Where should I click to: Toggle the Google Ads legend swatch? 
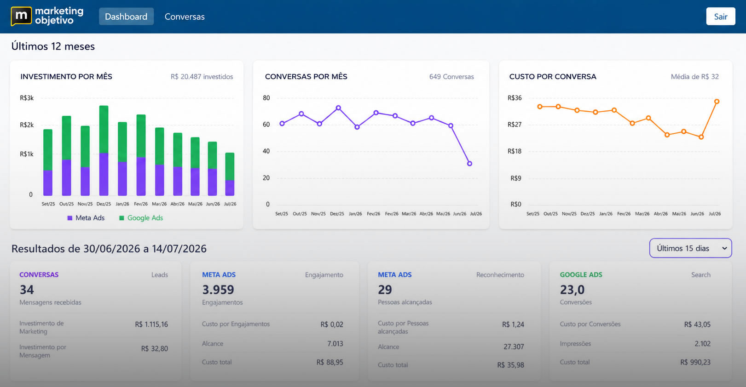coord(122,218)
